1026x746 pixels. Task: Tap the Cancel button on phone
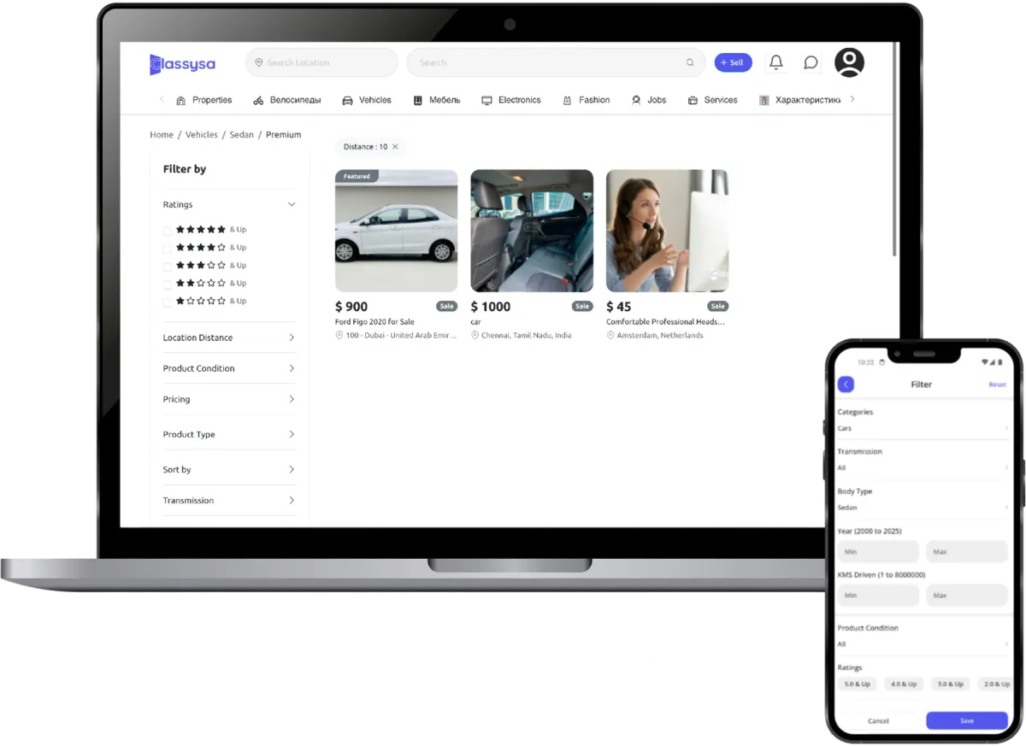(x=878, y=720)
